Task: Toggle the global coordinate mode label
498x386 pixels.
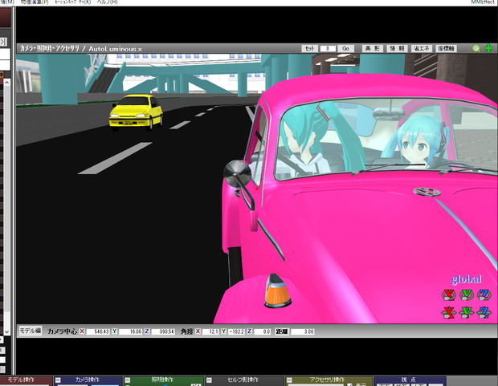Action: click(466, 279)
